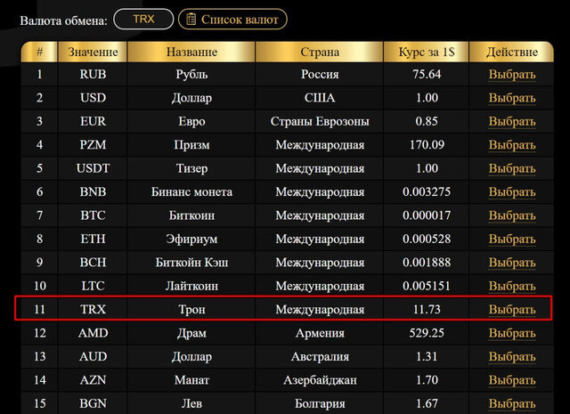Choose Выбрать for AUD Australian dollar
Image resolution: width=570 pixels, height=414 pixels.
(512, 357)
